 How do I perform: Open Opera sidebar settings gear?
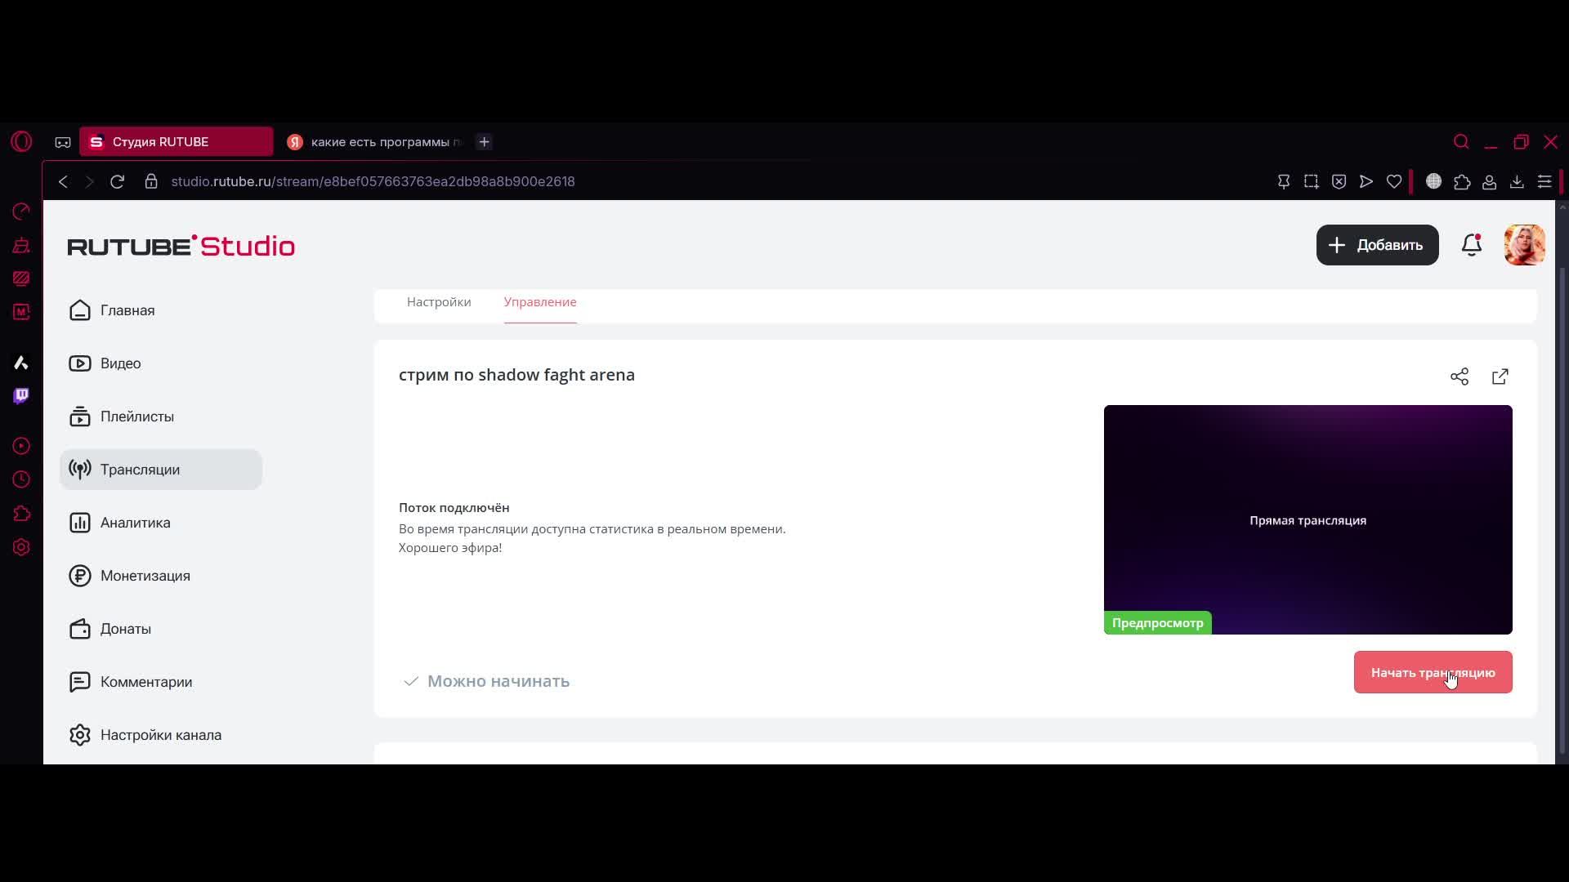coord(21,547)
